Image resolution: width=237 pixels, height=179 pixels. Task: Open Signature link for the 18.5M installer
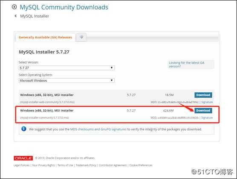207,102
